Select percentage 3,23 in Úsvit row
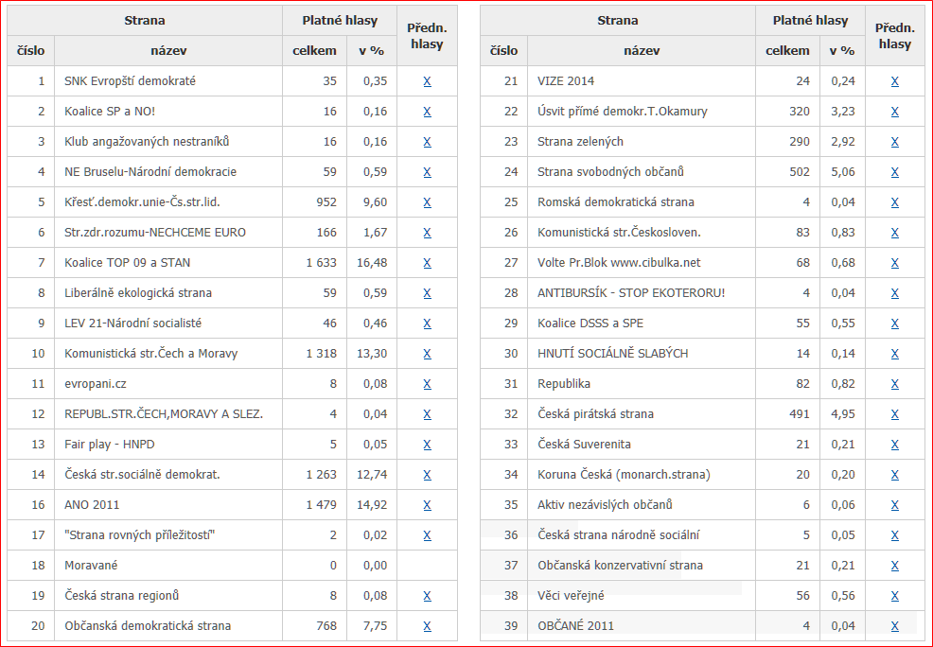The image size is (933, 647). click(842, 112)
